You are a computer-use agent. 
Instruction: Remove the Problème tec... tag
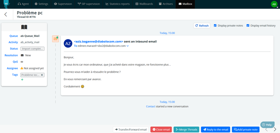point(42,75)
